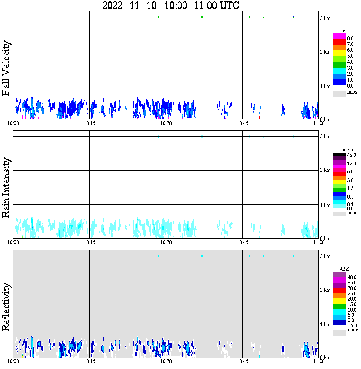Click the '3 km' label on Reflectivity panel
Image resolution: width=361 pixels, height=369 pixels.
325,256
